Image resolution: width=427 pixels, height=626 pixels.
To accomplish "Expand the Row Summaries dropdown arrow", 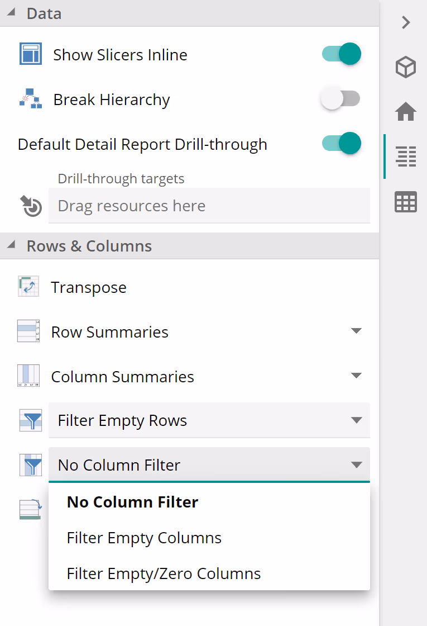I will click(356, 331).
